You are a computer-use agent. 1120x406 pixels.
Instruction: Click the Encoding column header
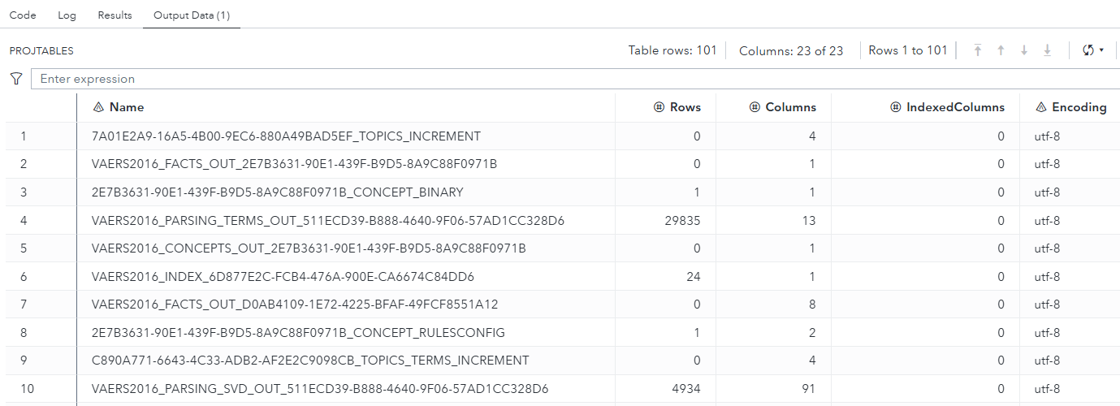[1079, 107]
